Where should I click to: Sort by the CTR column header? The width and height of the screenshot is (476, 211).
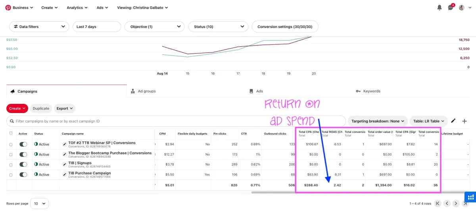[244, 134]
